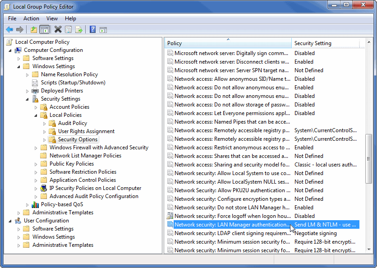Toggle the Show/Hide Action Pane button
This screenshot has width=377, height=268.
(103, 30)
